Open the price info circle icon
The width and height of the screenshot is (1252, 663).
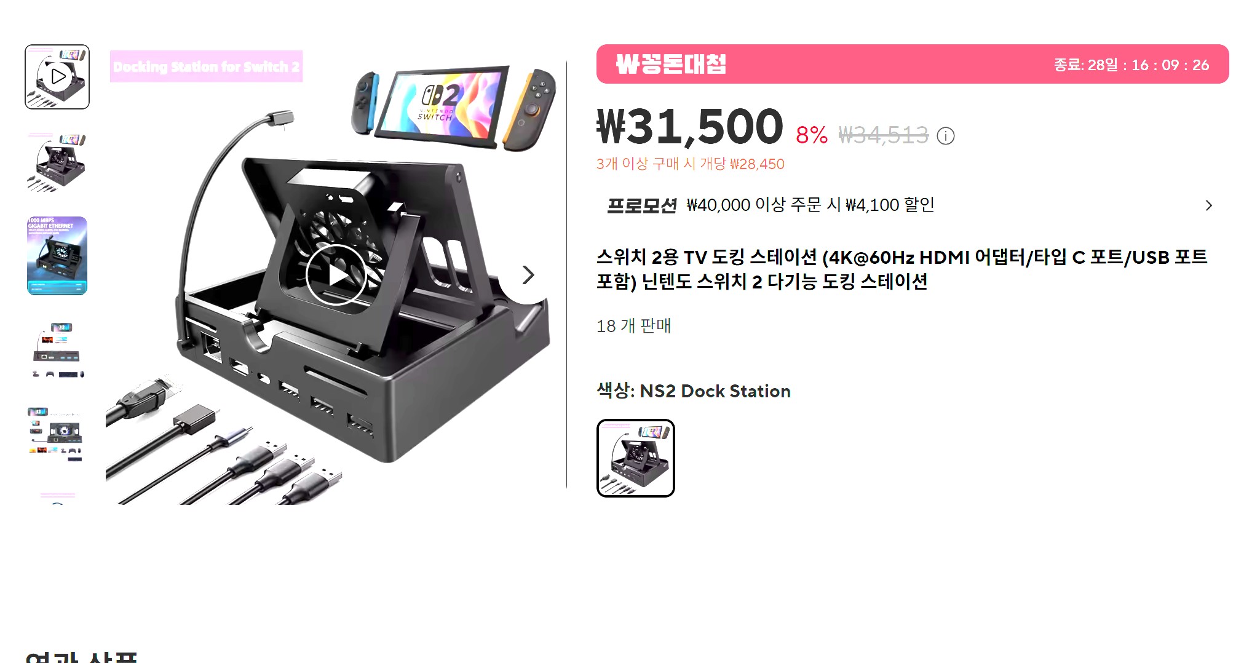pyautogui.click(x=945, y=136)
